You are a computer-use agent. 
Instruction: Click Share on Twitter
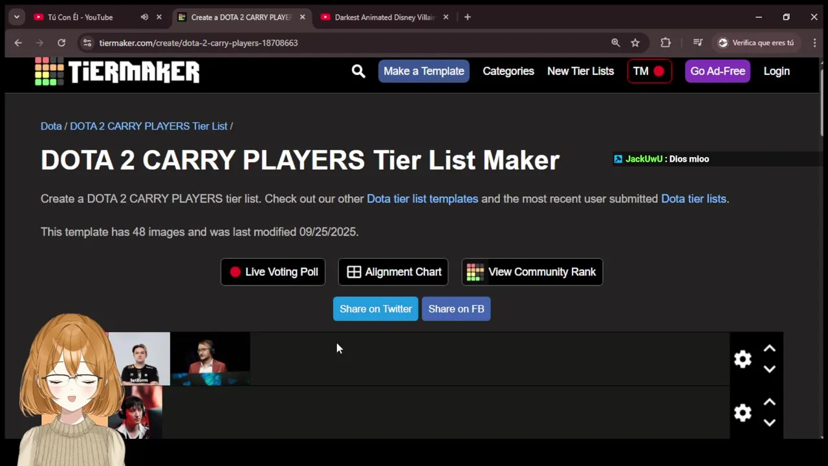click(x=375, y=309)
